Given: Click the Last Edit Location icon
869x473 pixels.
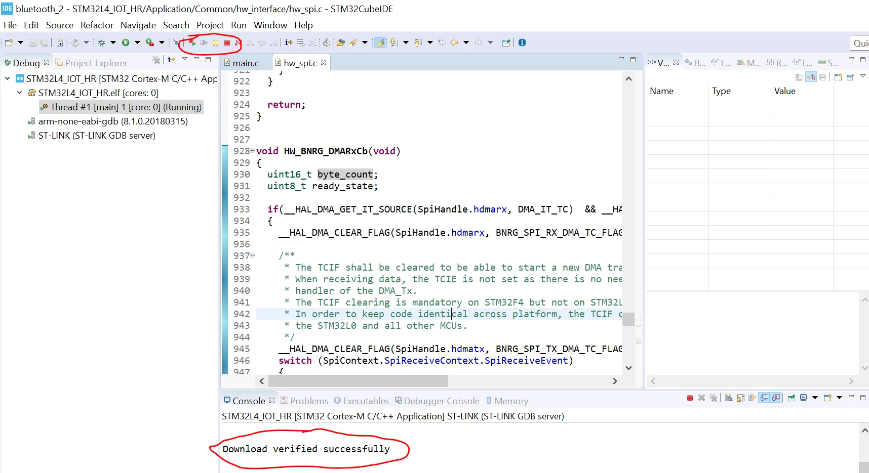Looking at the screenshot, I should pos(442,42).
